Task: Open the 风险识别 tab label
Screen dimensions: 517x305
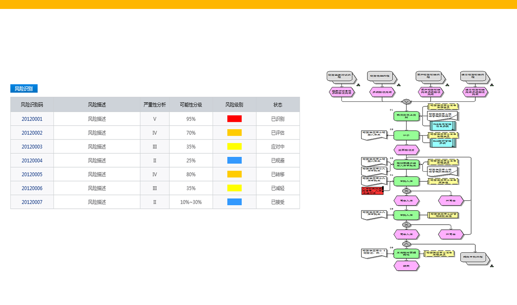Action: [x=24, y=89]
